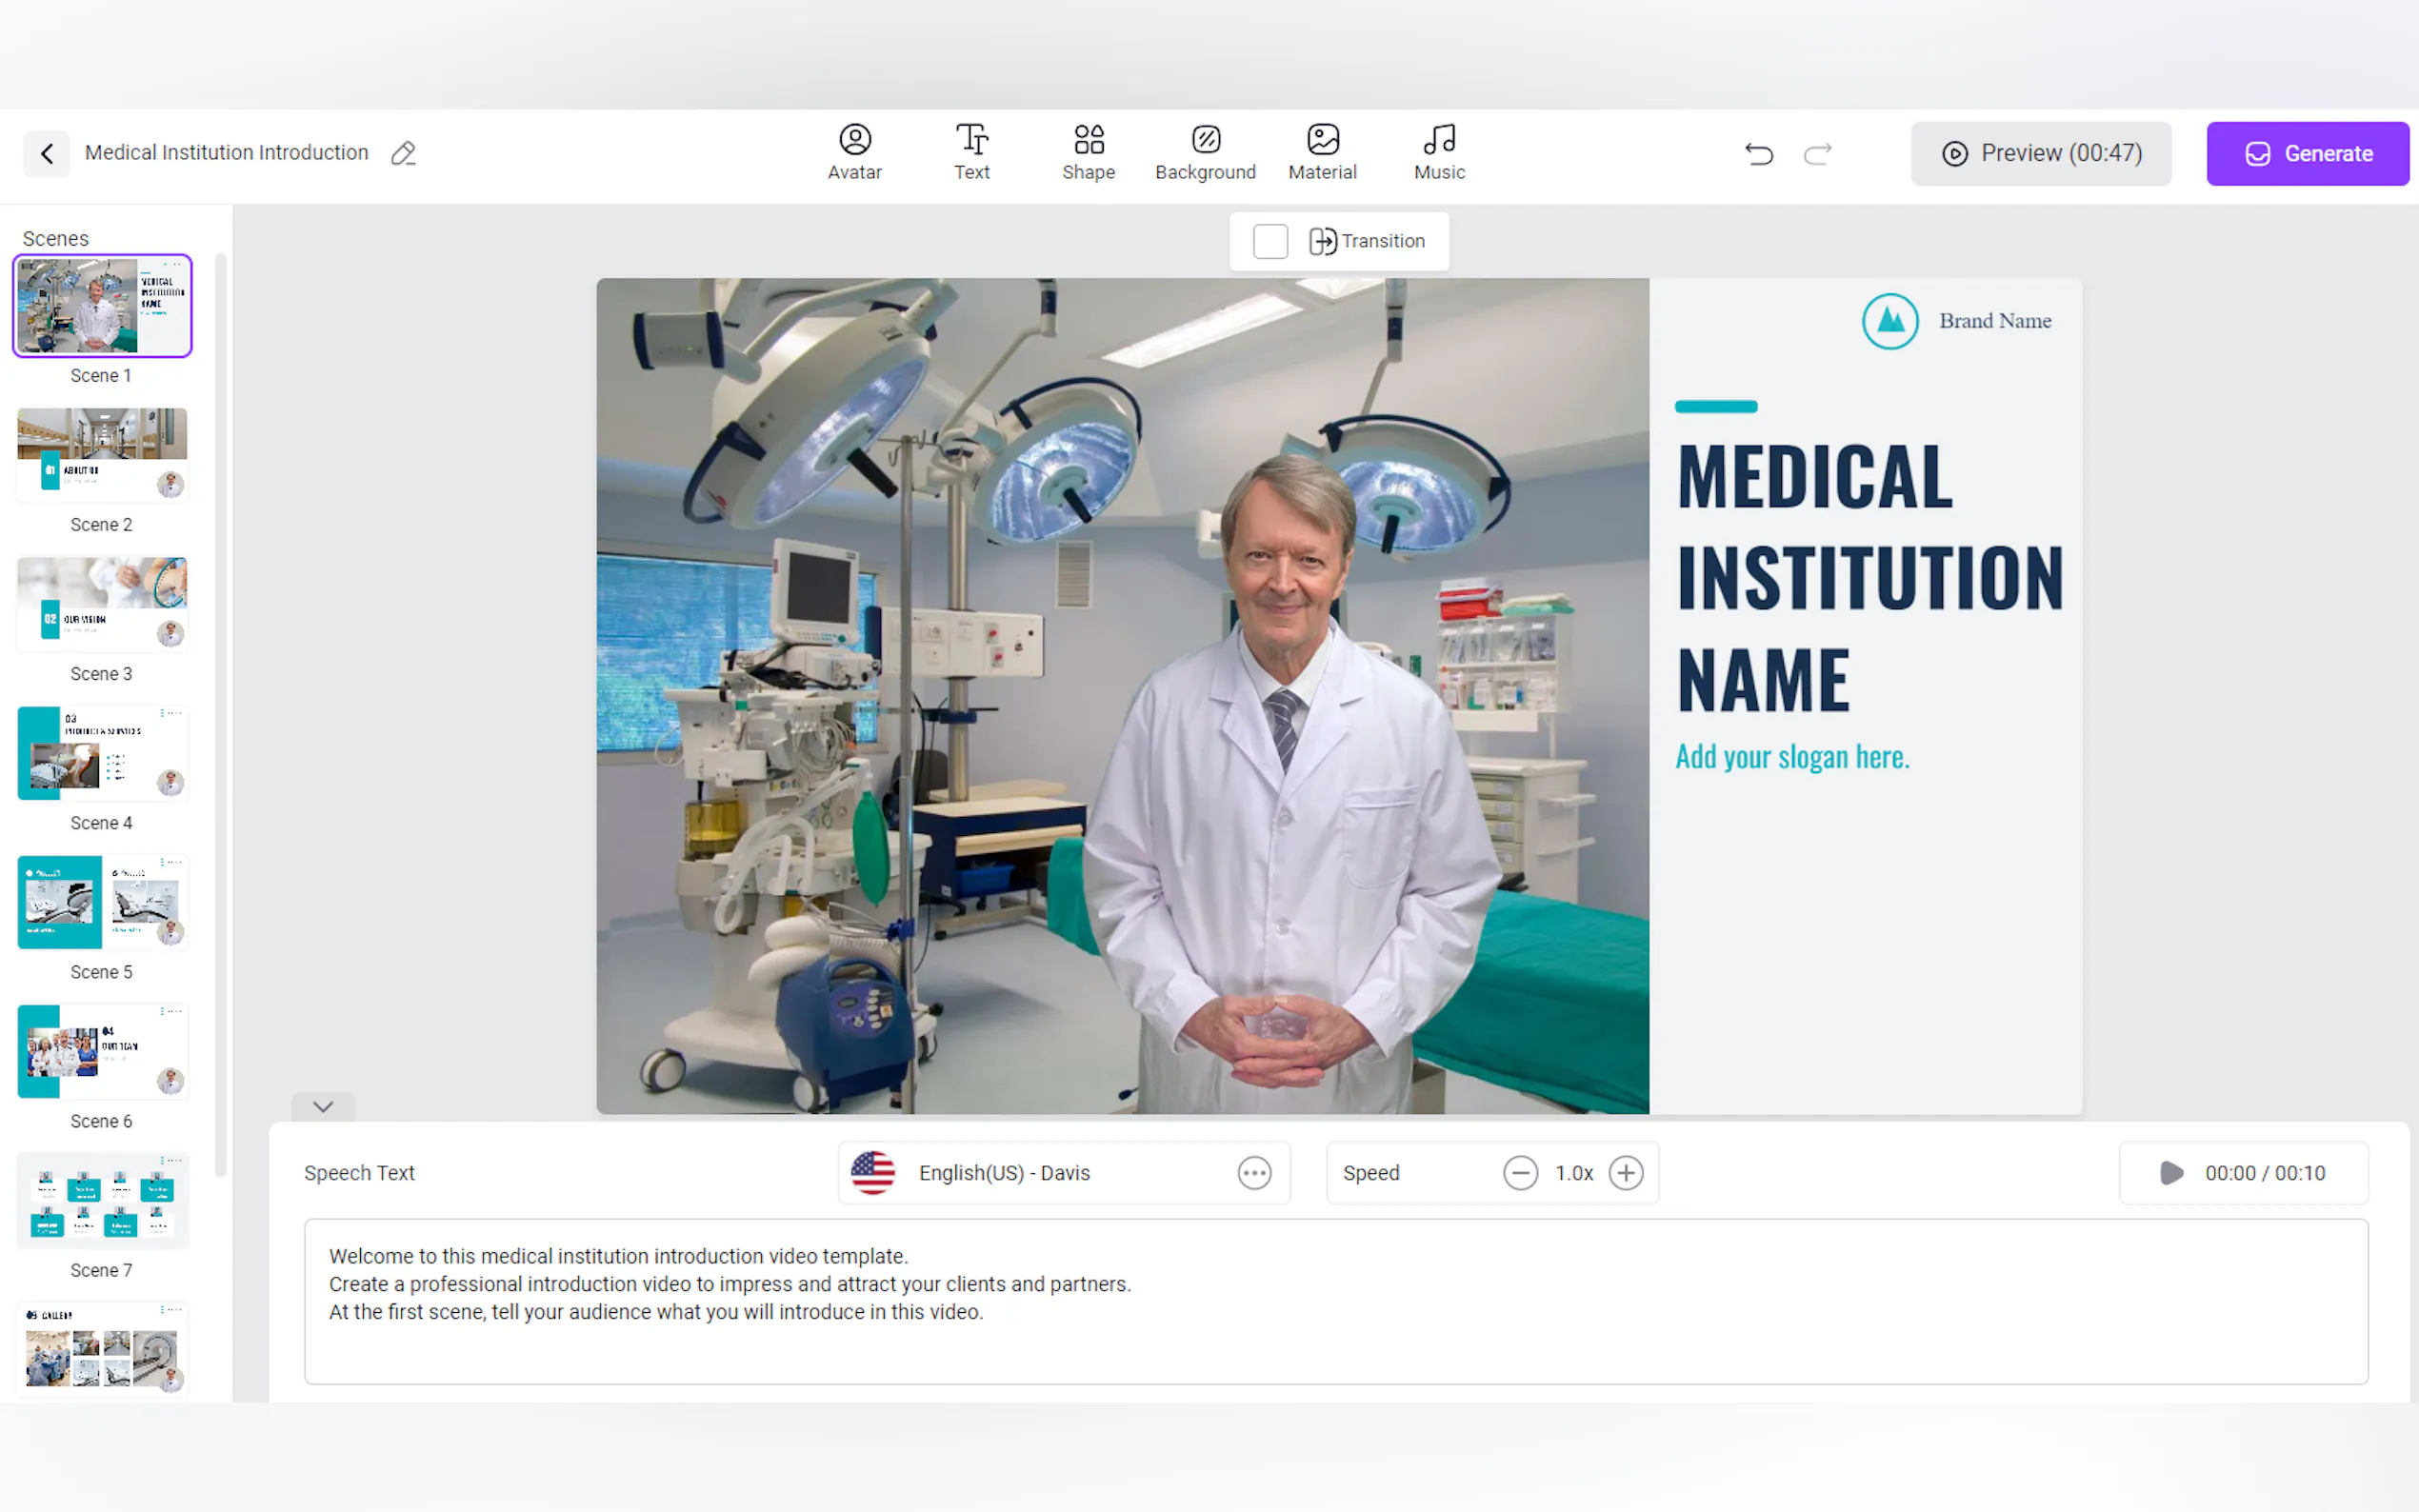Screen dimensions: 2419x1512
Task: Select Scene 3 thumbnail
Action: 102,603
